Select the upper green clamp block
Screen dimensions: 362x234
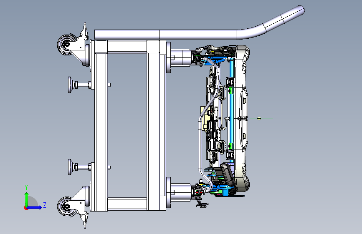(x=230, y=91)
